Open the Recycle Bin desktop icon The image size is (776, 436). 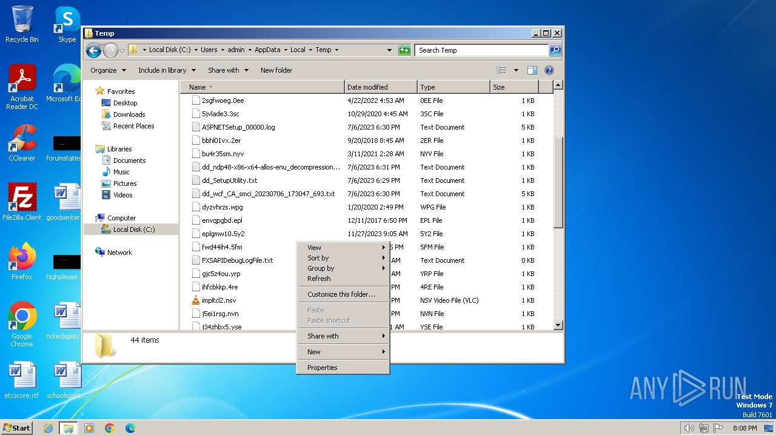pos(22,24)
